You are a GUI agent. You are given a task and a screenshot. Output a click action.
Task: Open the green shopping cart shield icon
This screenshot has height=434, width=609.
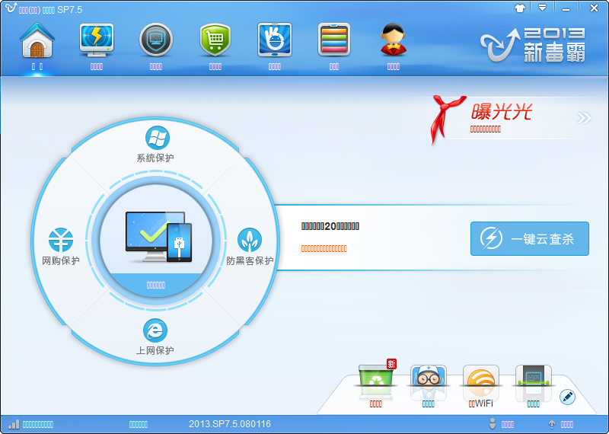pos(215,41)
